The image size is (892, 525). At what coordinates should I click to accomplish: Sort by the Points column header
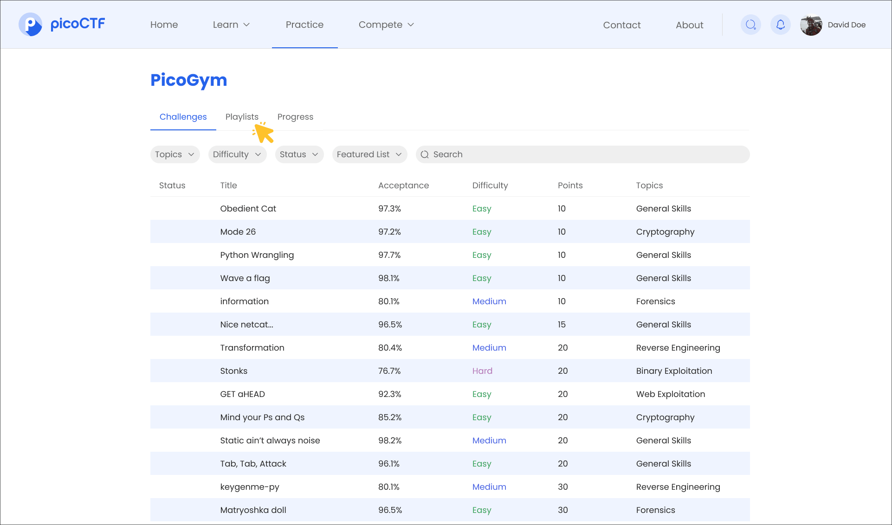tap(570, 186)
